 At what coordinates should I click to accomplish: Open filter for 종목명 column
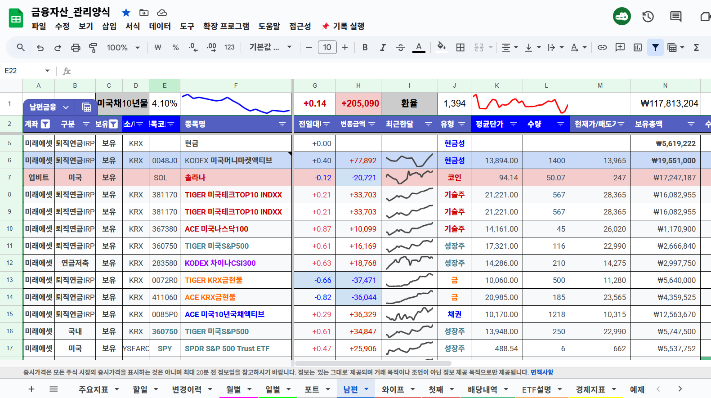pyautogui.click(x=282, y=124)
